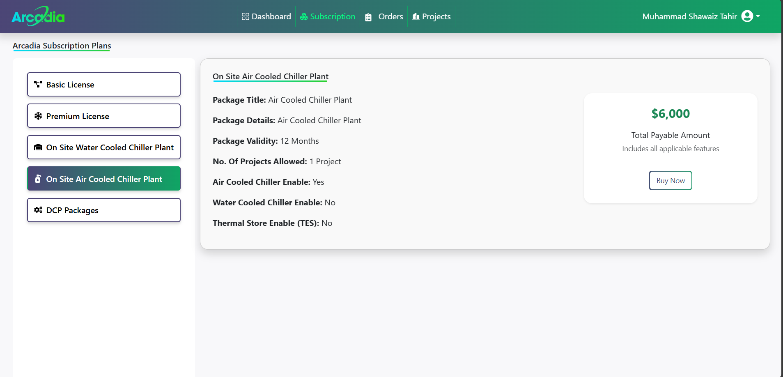Screen dimensions: 783x377
Task: Click the Dashboard grid icon
Action: tap(246, 16)
